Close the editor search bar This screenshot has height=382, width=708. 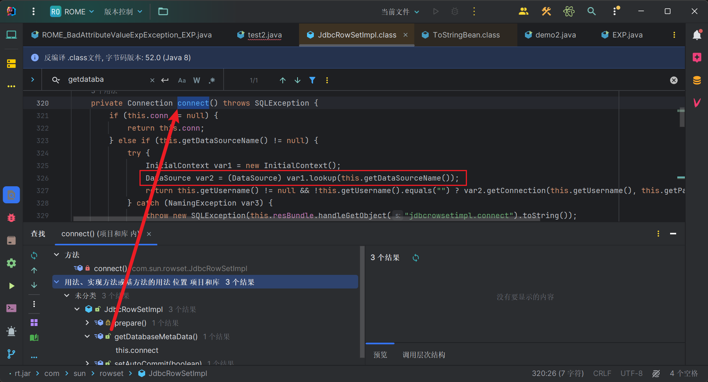tap(674, 80)
